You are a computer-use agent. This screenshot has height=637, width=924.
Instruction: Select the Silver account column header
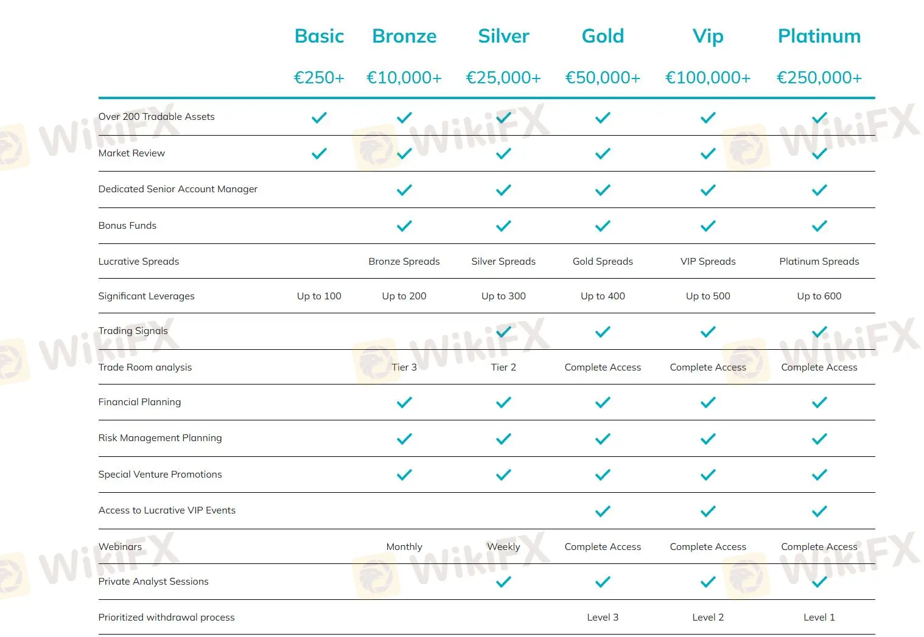[x=503, y=36]
